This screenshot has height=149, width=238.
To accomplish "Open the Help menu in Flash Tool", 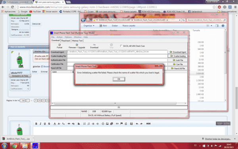I will pyautogui.click(x=85, y=37).
